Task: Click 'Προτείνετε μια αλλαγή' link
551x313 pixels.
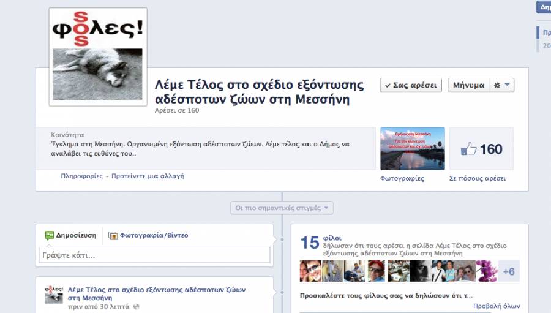Action: (x=148, y=176)
